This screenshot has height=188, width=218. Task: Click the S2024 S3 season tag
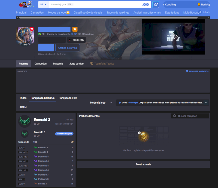tap(23, 152)
